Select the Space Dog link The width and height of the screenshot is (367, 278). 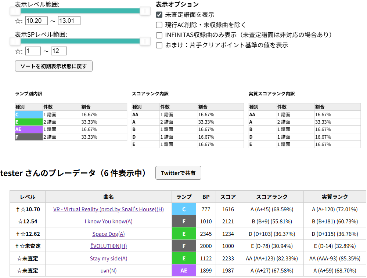tap(108, 234)
